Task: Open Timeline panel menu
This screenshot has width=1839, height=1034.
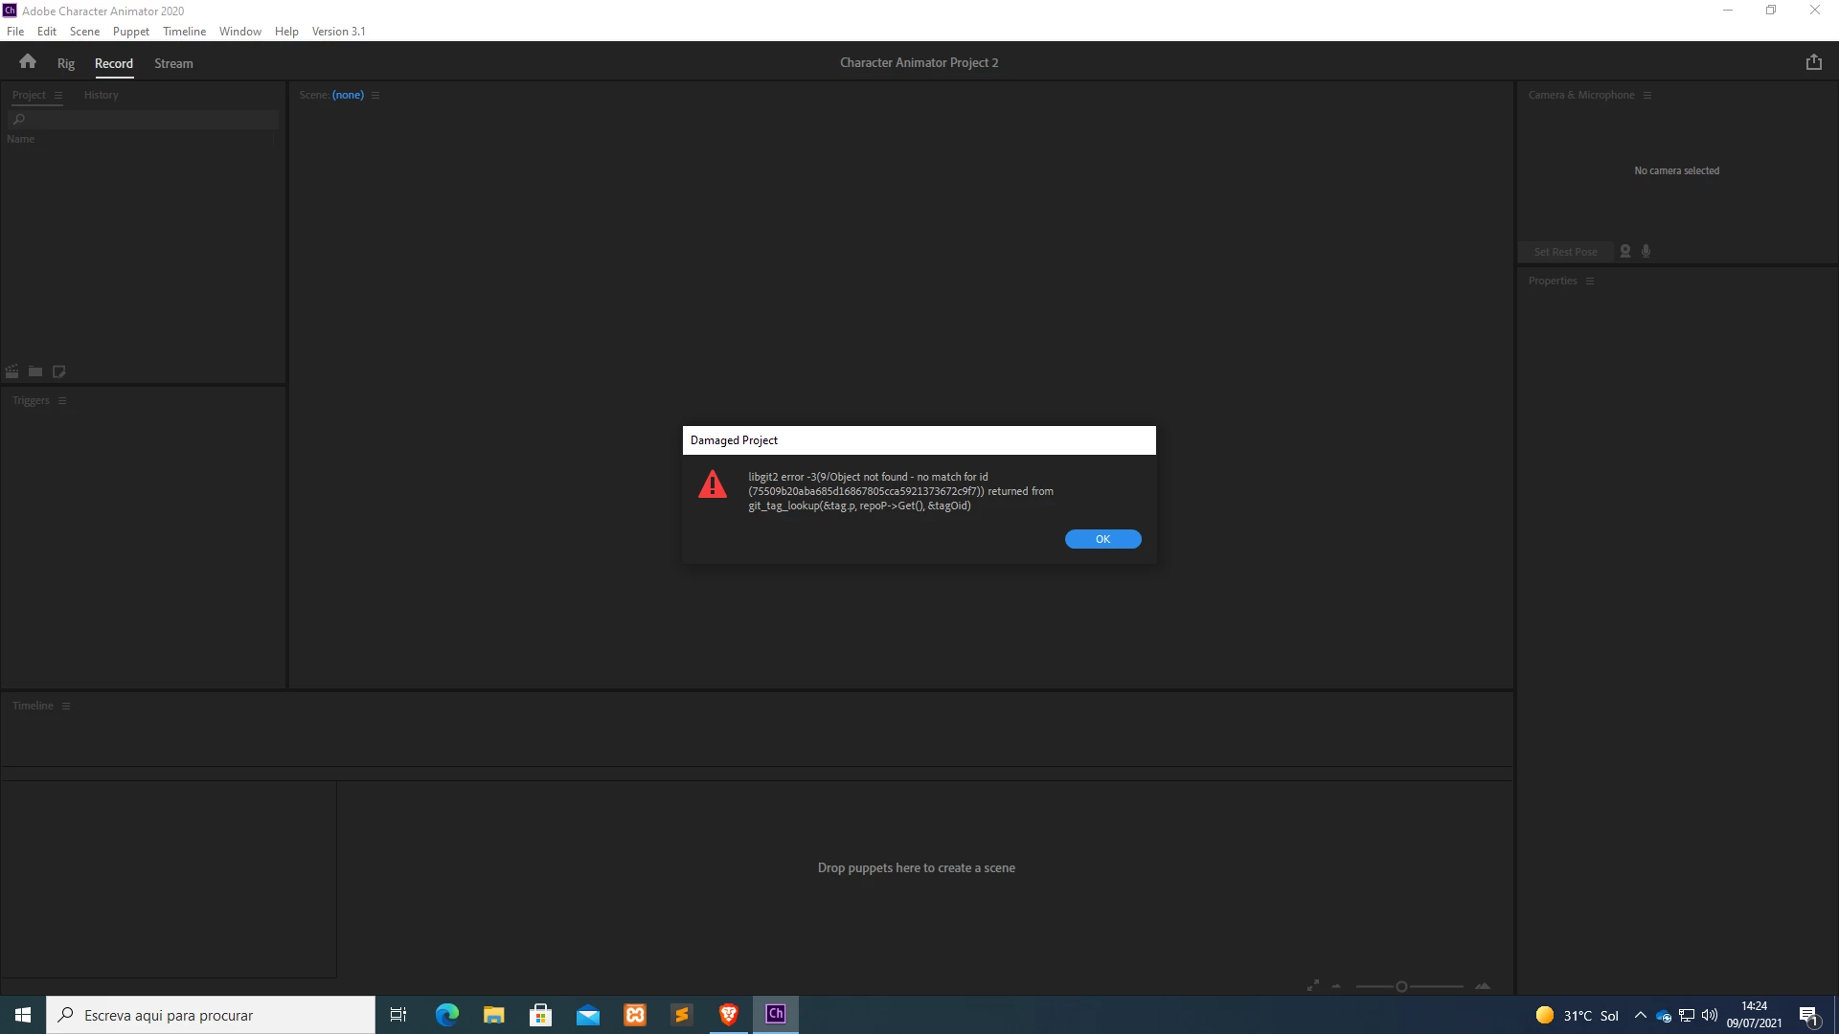Action: click(66, 707)
